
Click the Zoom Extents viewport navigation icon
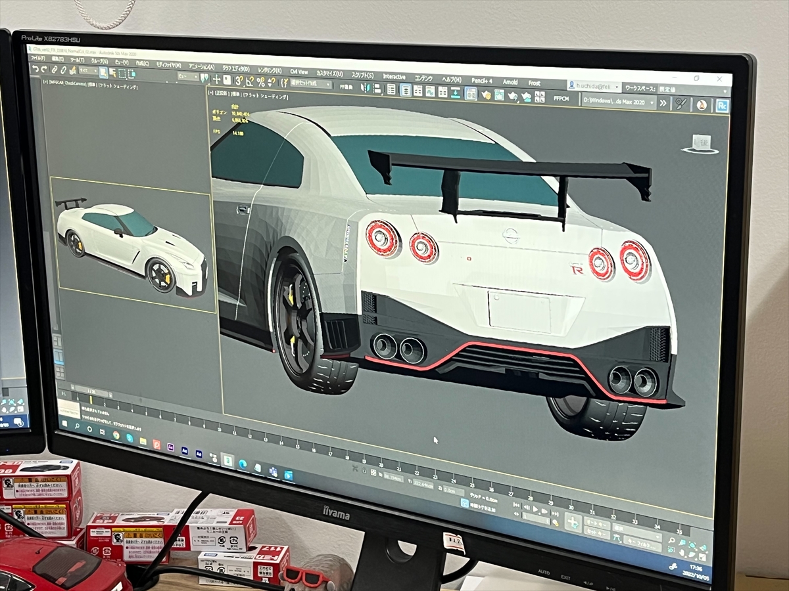coord(692,545)
